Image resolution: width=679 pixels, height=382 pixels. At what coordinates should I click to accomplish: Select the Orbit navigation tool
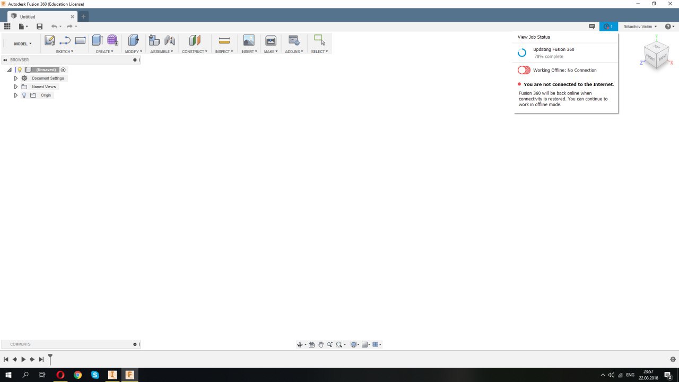pyautogui.click(x=300, y=345)
